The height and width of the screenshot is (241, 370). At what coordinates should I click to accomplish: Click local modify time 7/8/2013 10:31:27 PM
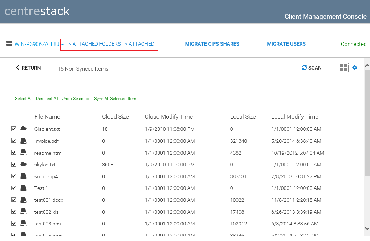click(296, 176)
